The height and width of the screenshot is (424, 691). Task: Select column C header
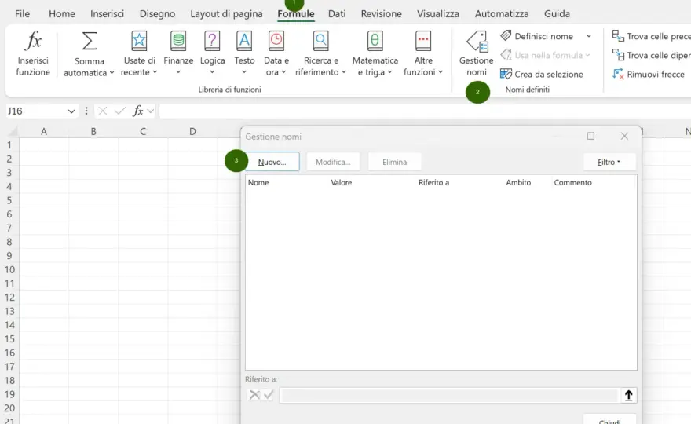coord(143,131)
